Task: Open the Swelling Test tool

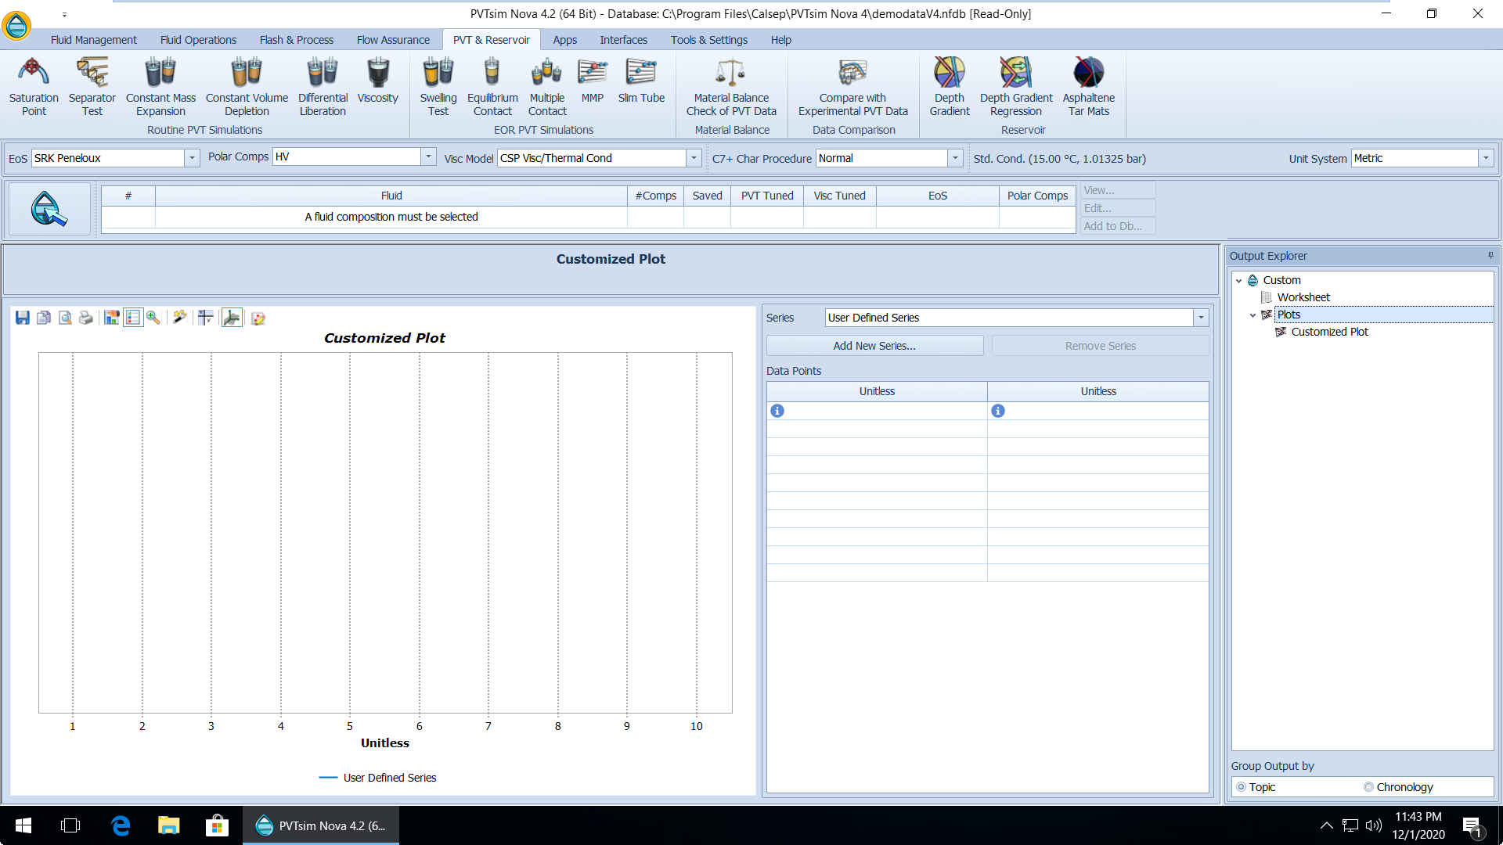Action: point(438,86)
